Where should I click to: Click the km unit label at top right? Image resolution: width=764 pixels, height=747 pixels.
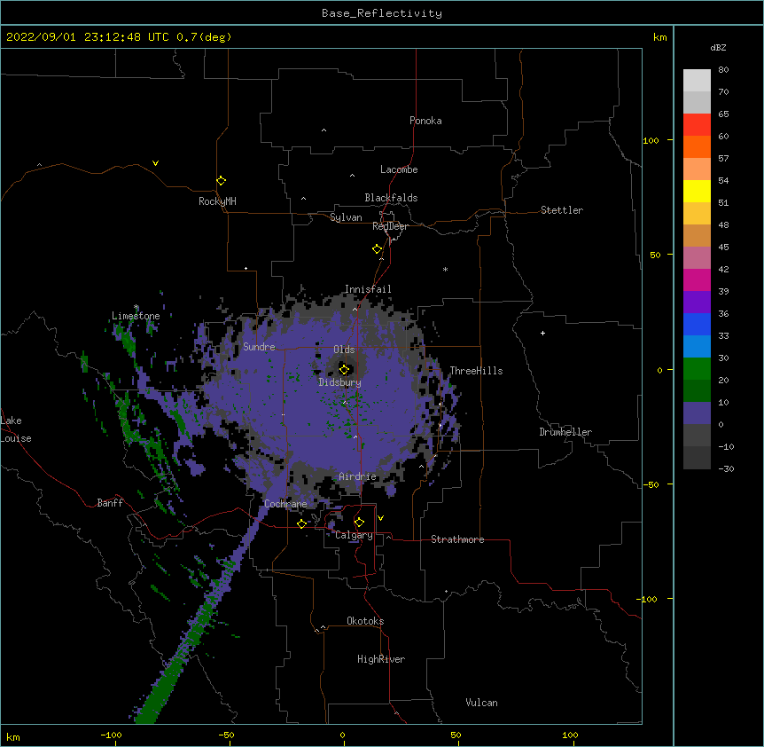pos(659,37)
